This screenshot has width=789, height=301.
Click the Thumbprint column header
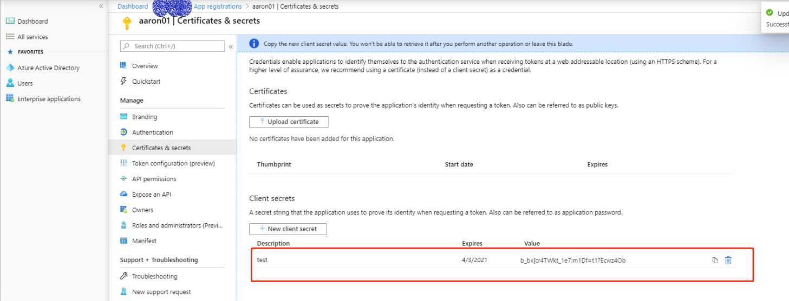click(x=274, y=164)
